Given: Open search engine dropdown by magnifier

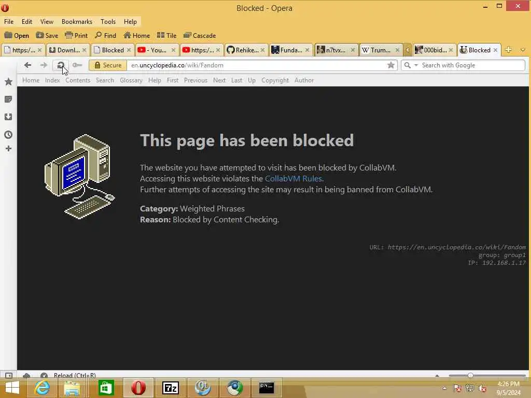Looking at the screenshot, I should click(411, 65).
